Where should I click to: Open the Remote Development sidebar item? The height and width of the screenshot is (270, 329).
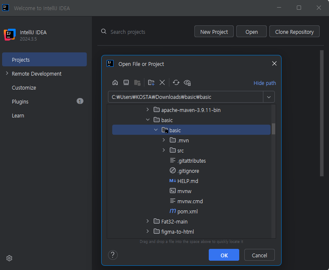pyautogui.click(x=44, y=74)
